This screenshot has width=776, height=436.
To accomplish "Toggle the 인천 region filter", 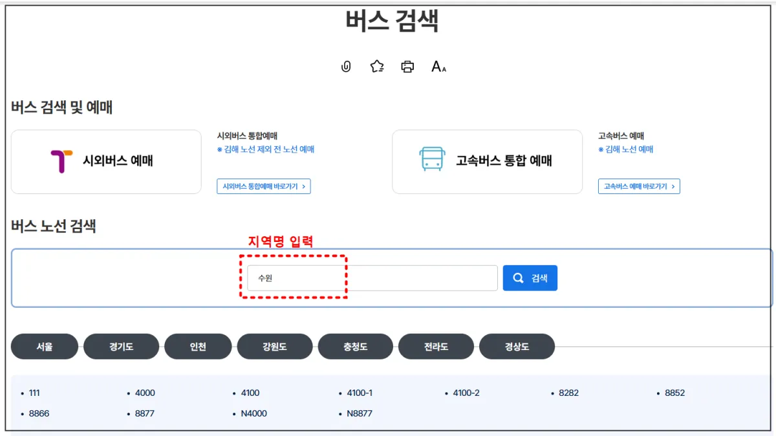I will point(198,346).
